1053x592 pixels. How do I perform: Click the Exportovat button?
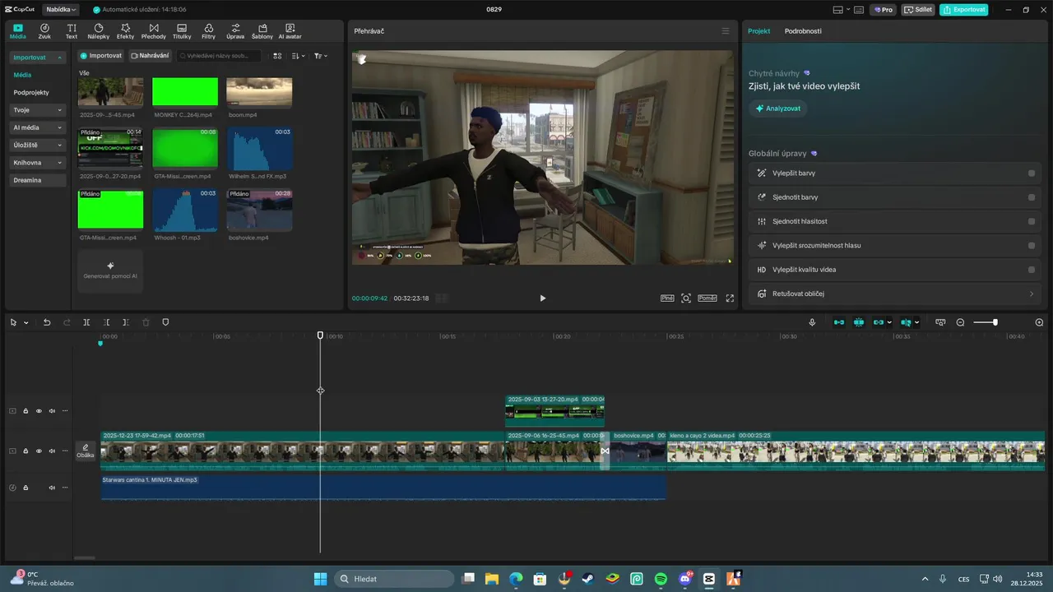[964, 10]
